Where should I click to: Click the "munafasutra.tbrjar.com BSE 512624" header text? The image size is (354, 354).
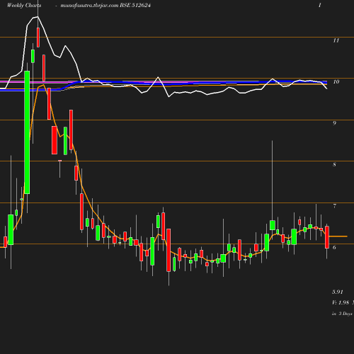(105, 6)
